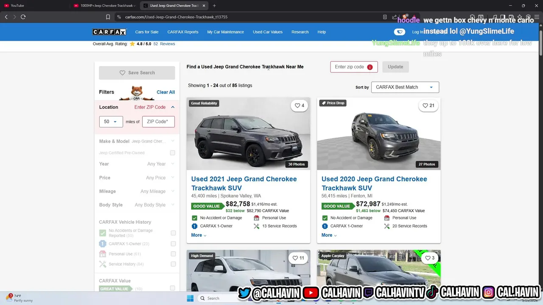The width and height of the screenshot is (543, 305).
Task: Expand More details on 2020 listing
Action: coord(329,235)
